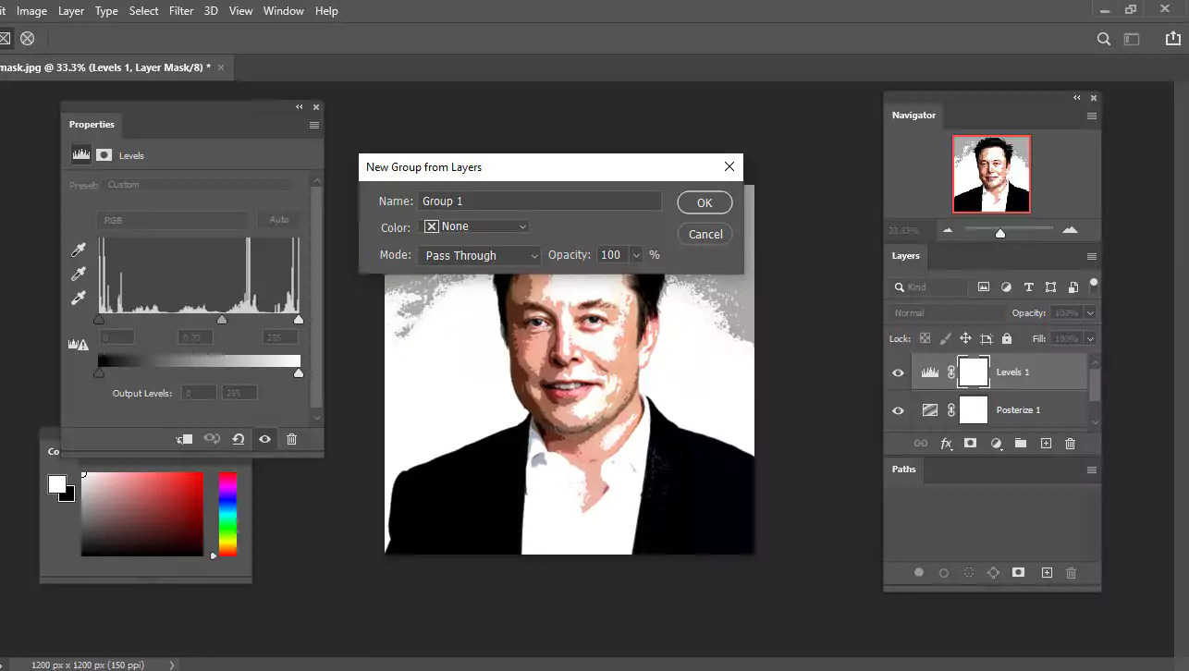The height and width of the screenshot is (671, 1189).
Task: Click the Levels histogram adjustment icon
Action: [x=81, y=155]
